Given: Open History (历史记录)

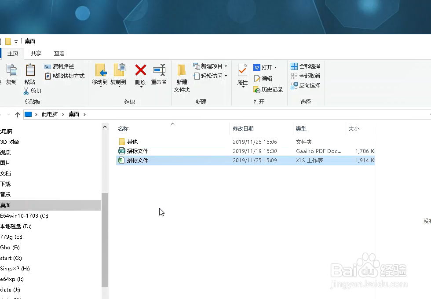Looking at the screenshot, I should (x=268, y=90).
